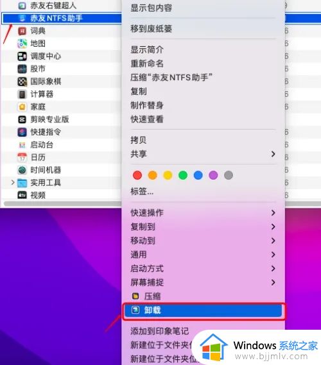The width and height of the screenshot is (321, 365).
Task: Click the 时间机器 Time Machine icon
Action: (x=22, y=170)
